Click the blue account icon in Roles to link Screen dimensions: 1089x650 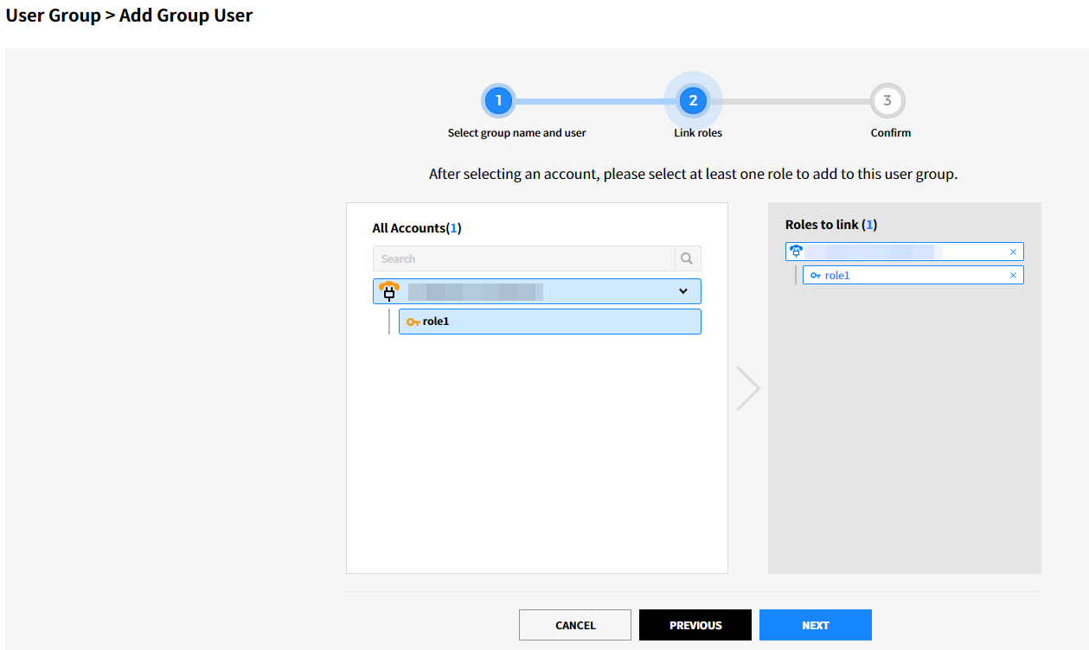[x=797, y=252]
